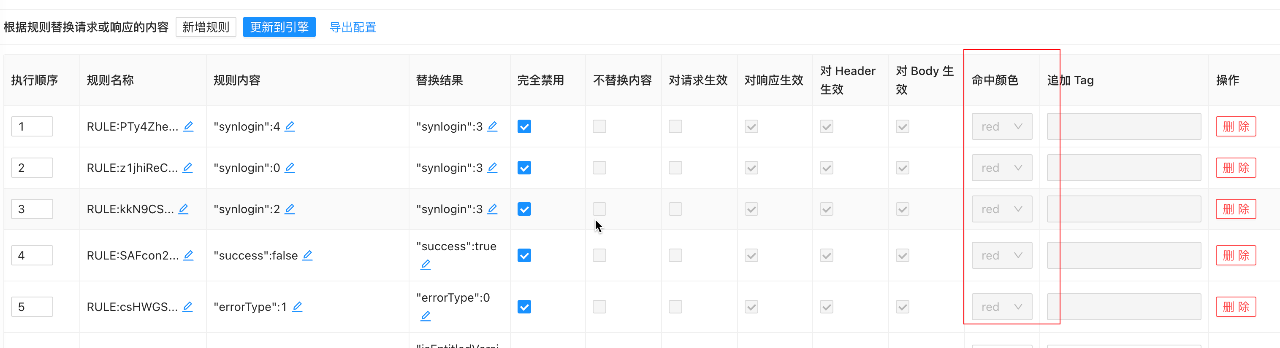Uncheck 完全禁用 for the first rule
1280x348 pixels.
[x=524, y=127]
